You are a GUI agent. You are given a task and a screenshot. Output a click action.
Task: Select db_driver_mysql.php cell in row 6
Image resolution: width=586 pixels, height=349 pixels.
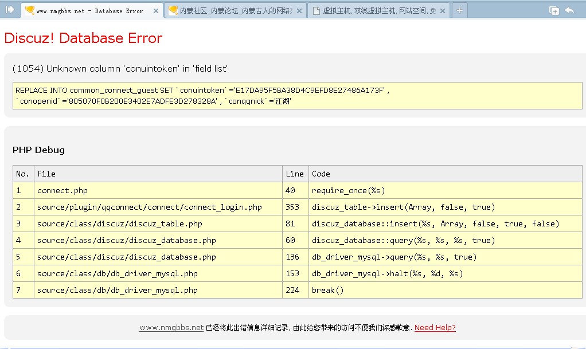click(158, 273)
